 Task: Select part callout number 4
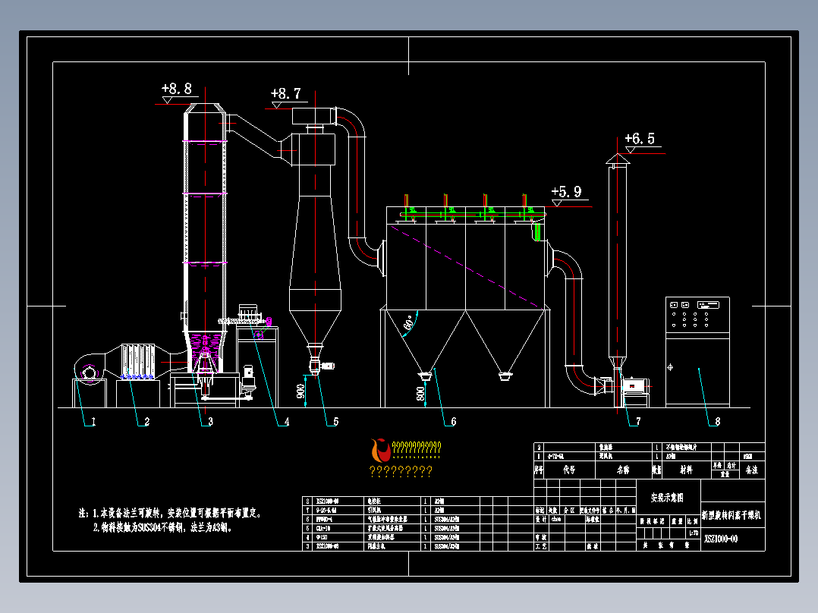286,422
